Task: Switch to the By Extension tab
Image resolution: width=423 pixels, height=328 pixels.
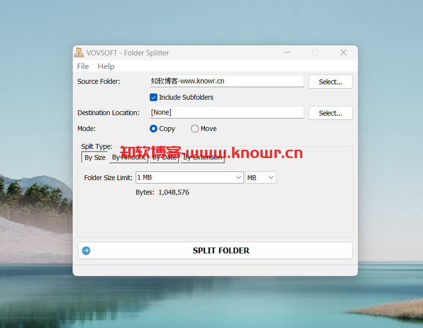Action: pos(202,157)
